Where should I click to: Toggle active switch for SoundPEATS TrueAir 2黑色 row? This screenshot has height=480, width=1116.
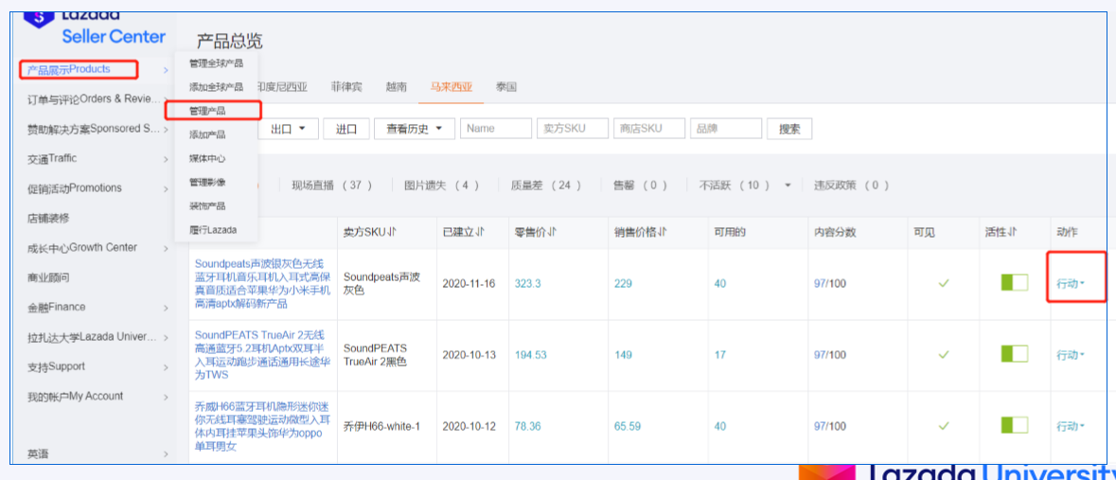click(1014, 354)
